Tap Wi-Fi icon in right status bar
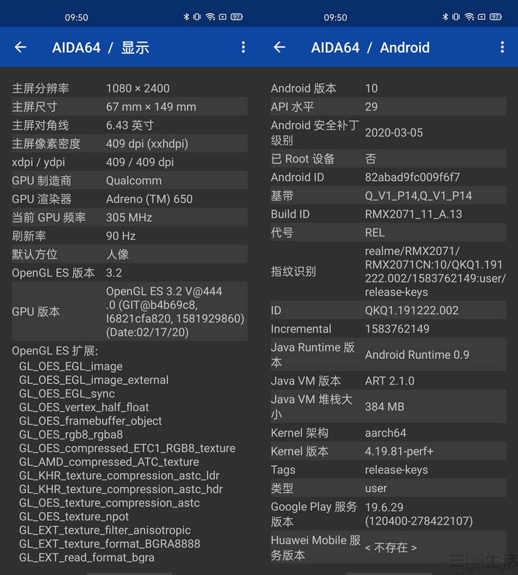This screenshot has width=518, height=575. [469, 17]
